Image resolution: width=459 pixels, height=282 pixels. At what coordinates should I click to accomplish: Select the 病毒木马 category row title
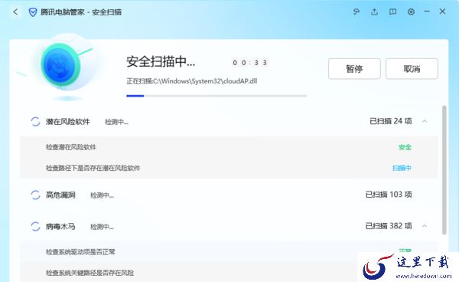(x=60, y=226)
